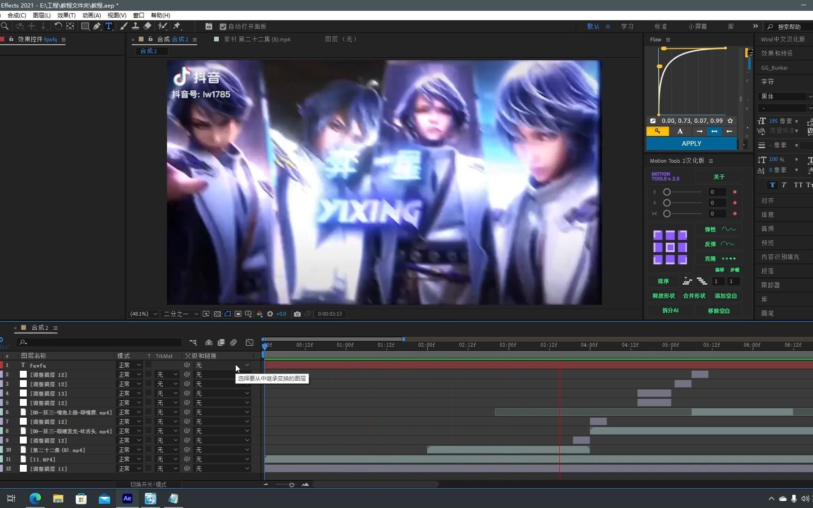
Task: Open parent dropdown for fqwfq layer
Action: tap(222, 365)
